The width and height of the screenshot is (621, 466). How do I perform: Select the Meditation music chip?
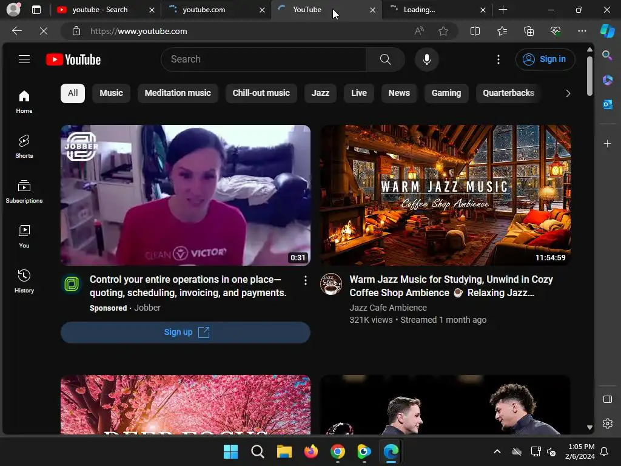click(x=178, y=93)
